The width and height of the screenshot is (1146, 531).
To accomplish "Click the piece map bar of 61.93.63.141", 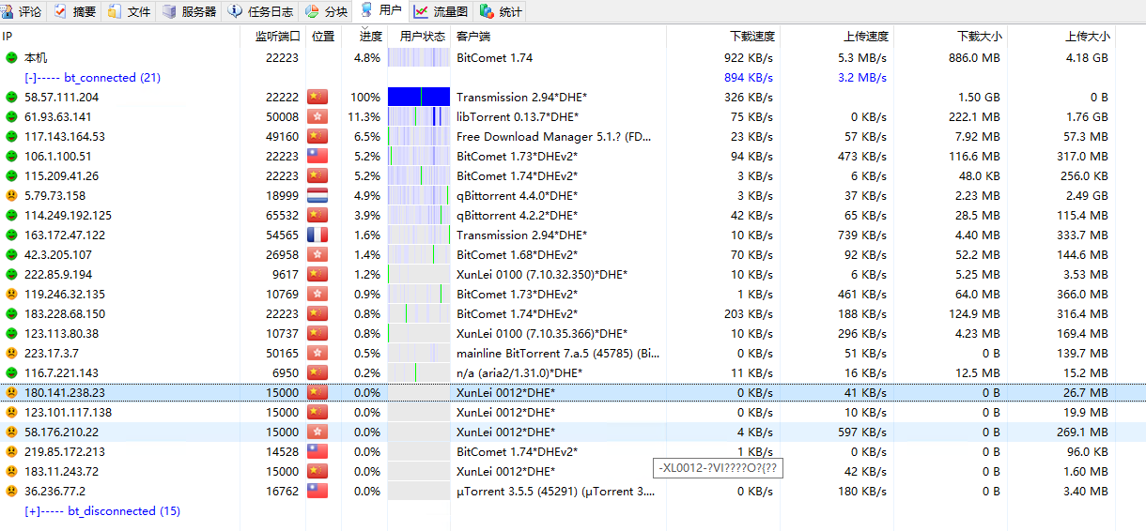I will click(x=419, y=117).
